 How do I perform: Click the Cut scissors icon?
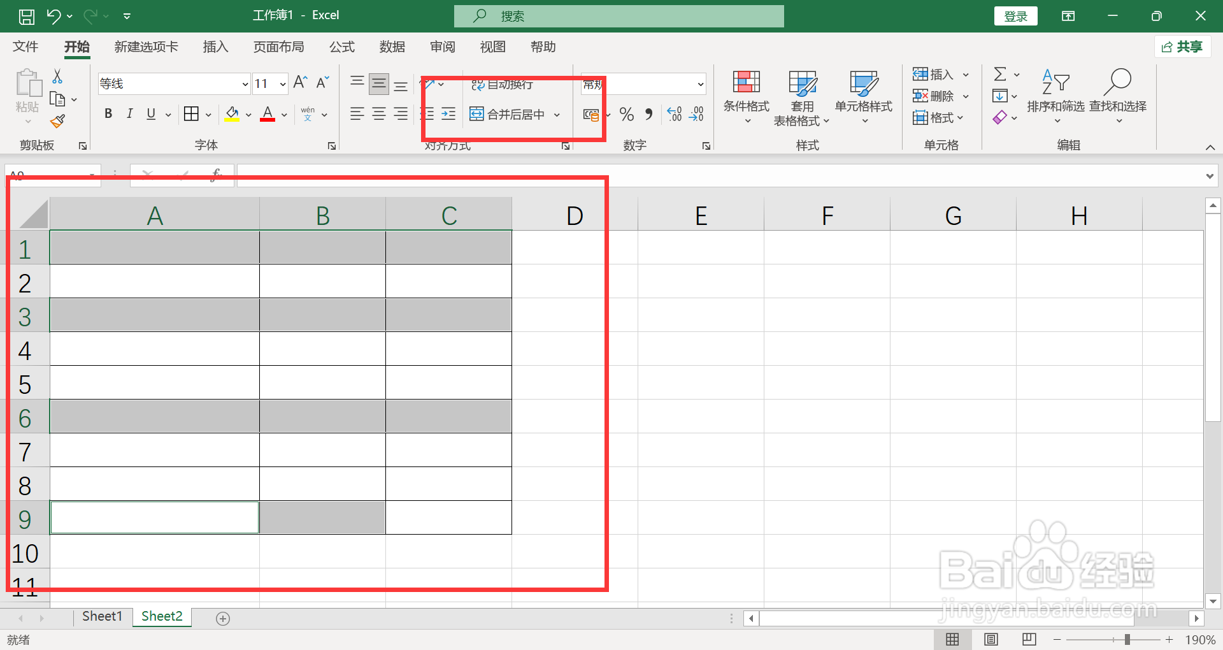pos(57,76)
